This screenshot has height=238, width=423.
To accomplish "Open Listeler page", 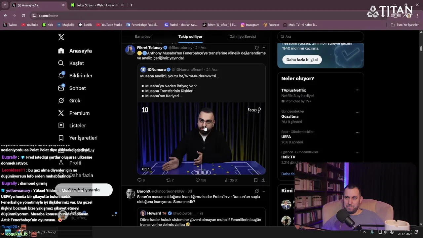I will coord(72,126).
